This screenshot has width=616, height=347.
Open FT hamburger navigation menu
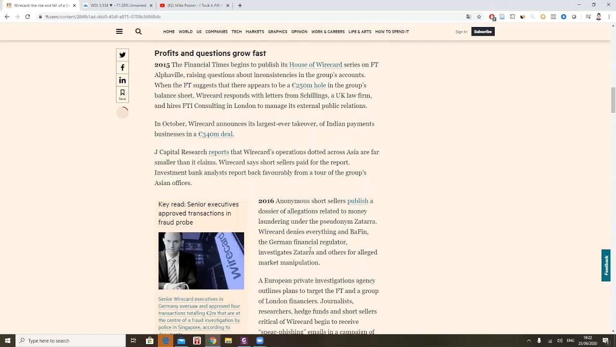(119, 31)
